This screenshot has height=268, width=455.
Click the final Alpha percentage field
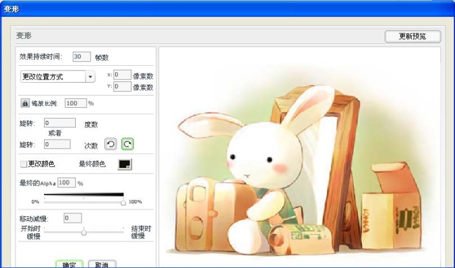click(x=67, y=183)
